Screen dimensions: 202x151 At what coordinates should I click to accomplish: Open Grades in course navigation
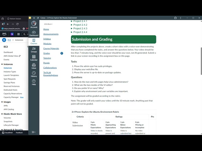46,53
